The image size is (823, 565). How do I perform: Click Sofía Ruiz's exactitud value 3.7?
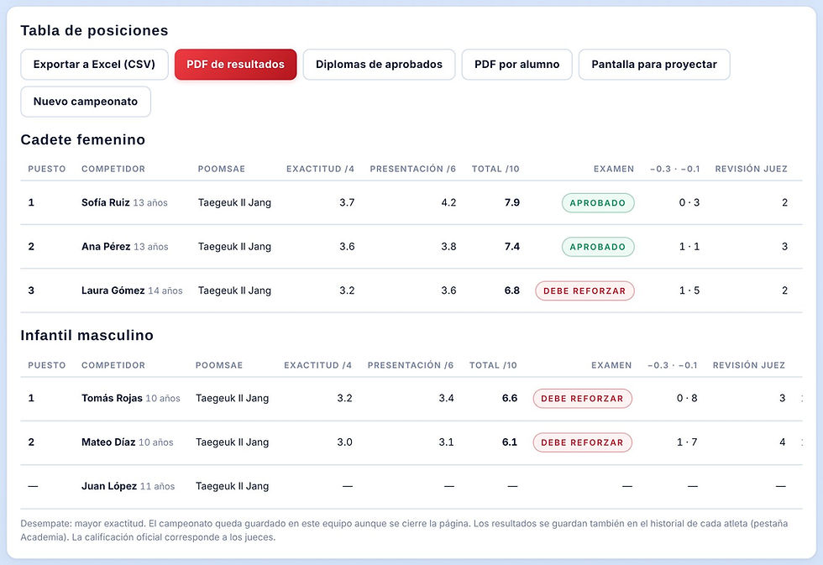(347, 202)
